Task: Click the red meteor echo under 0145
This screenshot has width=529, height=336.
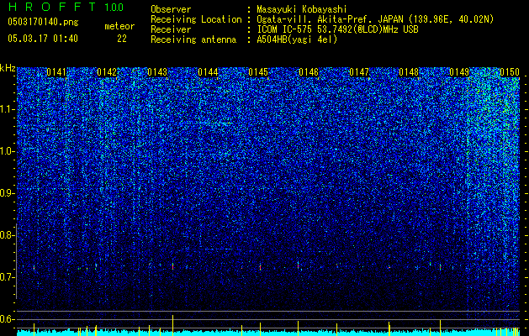Action: [260, 267]
